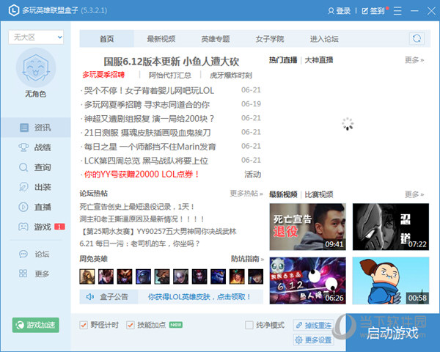Click the second free champion portrait

click(106, 276)
